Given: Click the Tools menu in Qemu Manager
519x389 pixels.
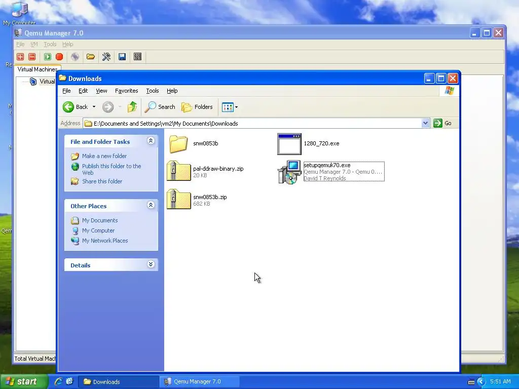Looking at the screenshot, I should [50, 44].
